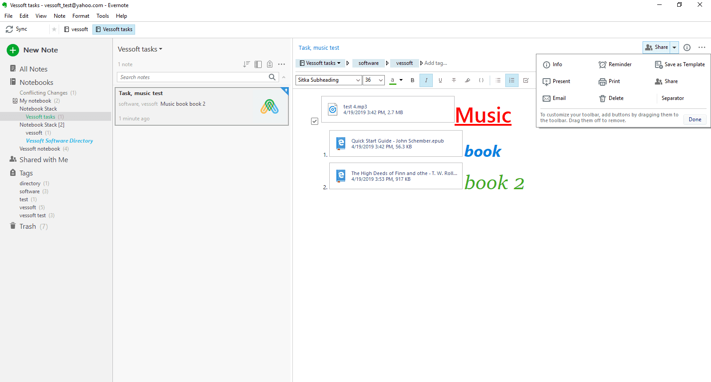Insert a code block
Viewport: 711px width, 382px height.
tap(481, 80)
